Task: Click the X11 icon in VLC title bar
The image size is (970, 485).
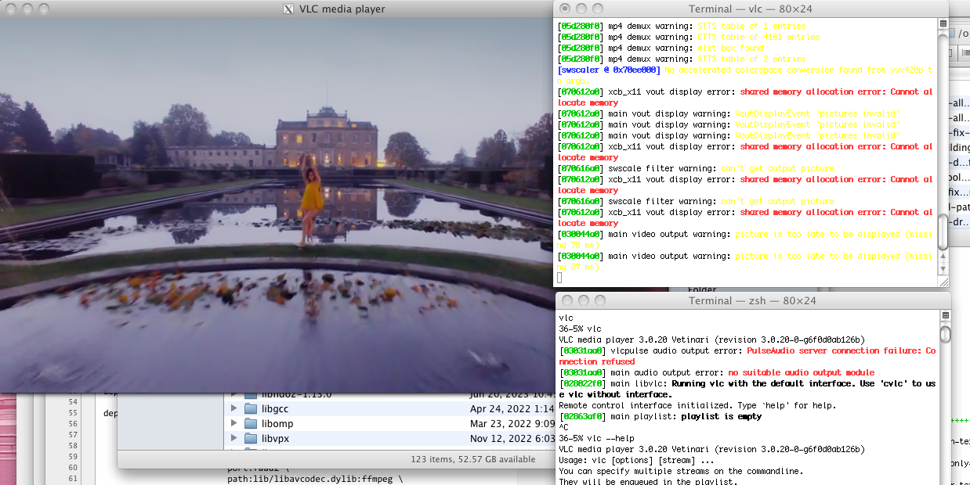Action: coord(288,9)
